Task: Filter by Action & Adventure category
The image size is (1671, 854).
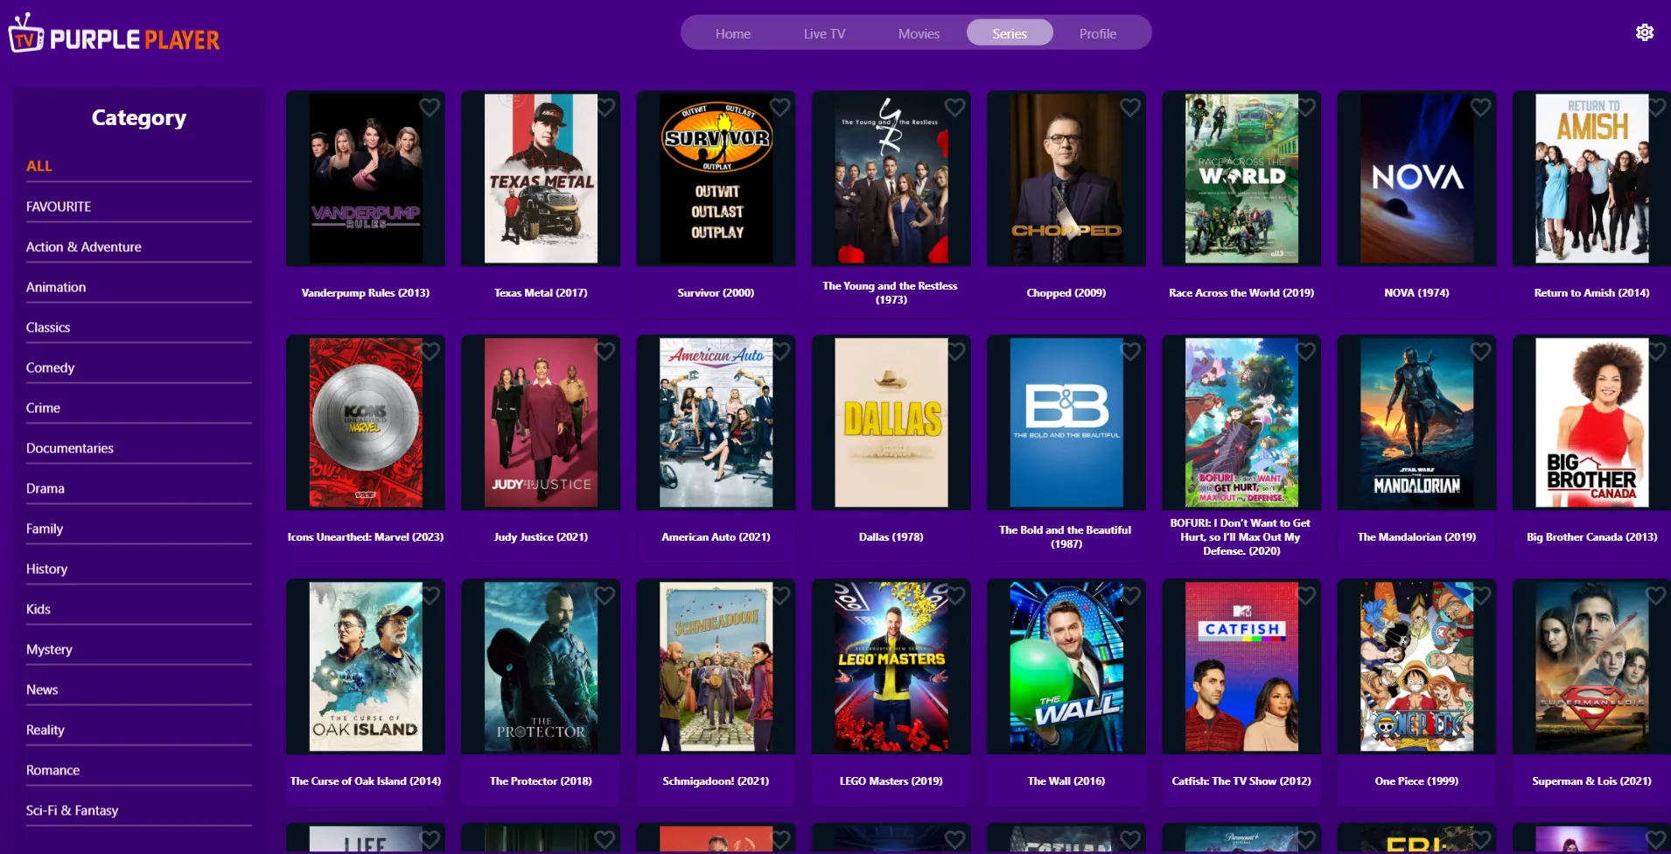Action: pyautogui.click(x=139, y=247)
